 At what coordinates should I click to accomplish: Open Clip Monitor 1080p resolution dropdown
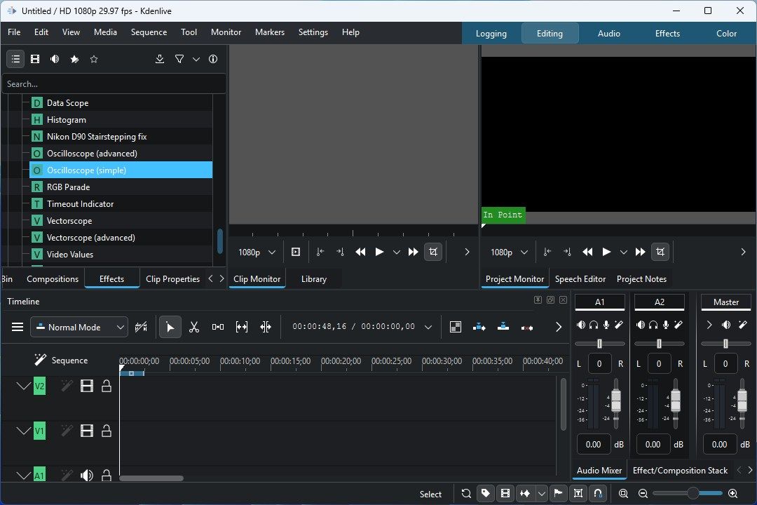coord(257,252)
